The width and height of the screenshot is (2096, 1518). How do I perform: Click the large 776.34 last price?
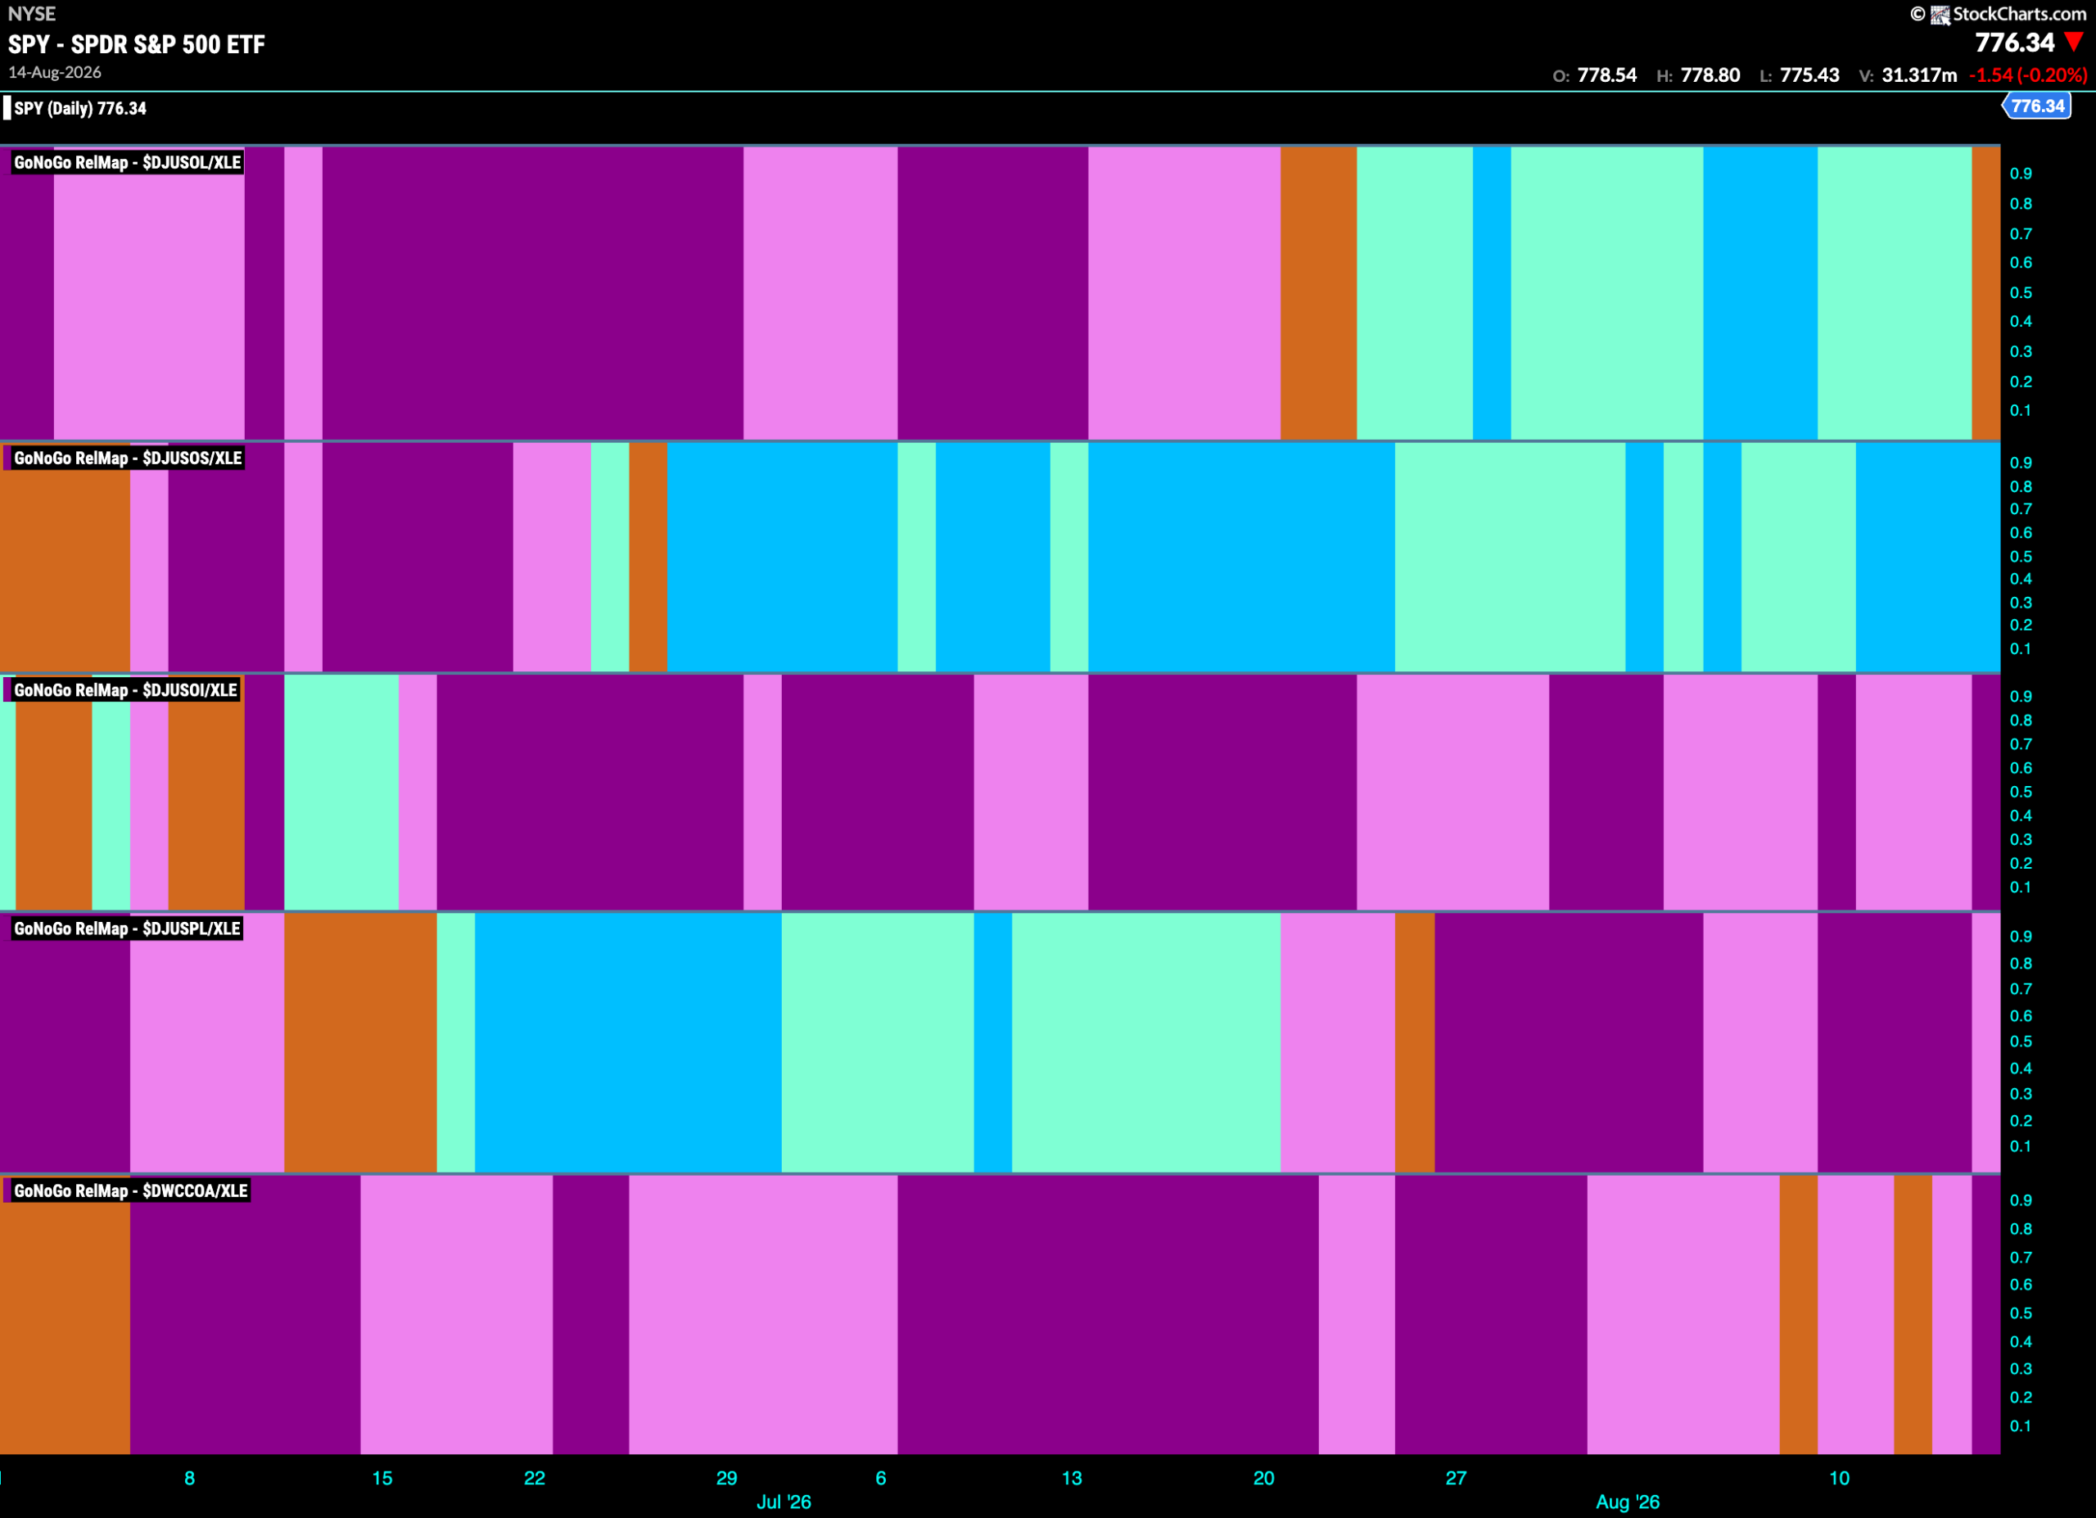coord(2015,43)
